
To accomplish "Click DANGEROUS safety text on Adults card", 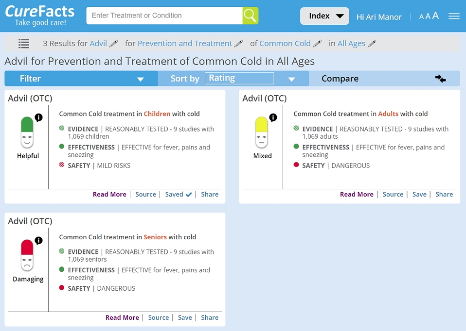I will point(350,165).
